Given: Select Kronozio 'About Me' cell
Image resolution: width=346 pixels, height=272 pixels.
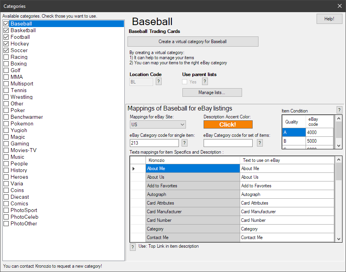Looking at the screenshot, I should tap(193, 169).
